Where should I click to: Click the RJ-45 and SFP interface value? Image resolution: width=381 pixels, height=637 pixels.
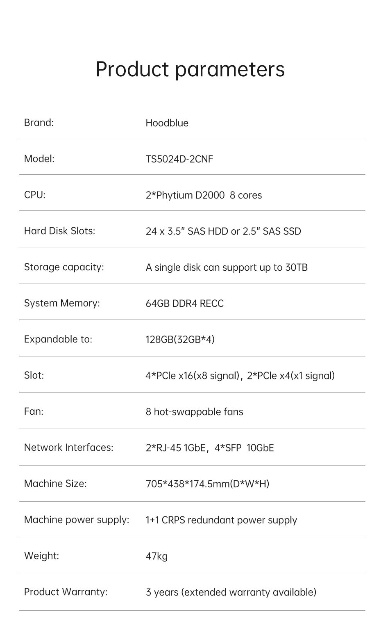click(209, 448)
